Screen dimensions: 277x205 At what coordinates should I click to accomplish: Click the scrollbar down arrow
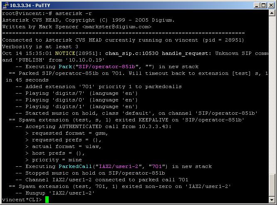[x=272, y=200]
